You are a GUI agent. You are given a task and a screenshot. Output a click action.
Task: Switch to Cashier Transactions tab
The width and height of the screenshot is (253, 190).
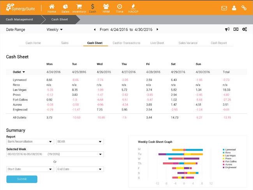[x=126, y=43]
